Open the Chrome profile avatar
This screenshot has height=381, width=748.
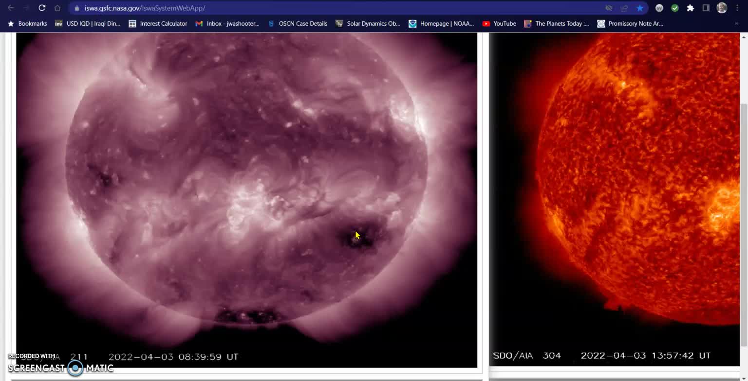pyautogui.click(x=722, y=8)
